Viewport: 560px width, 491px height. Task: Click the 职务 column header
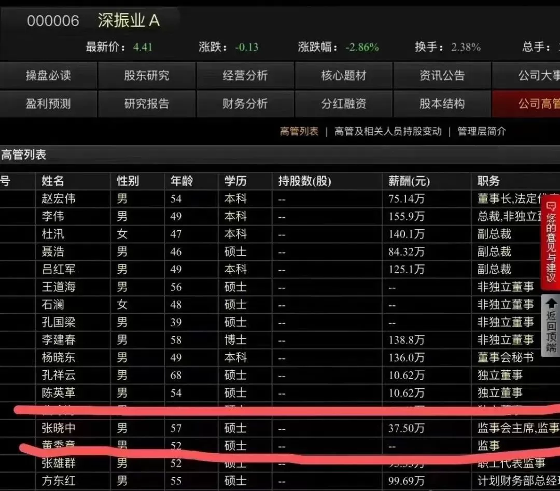click(488, 181)
